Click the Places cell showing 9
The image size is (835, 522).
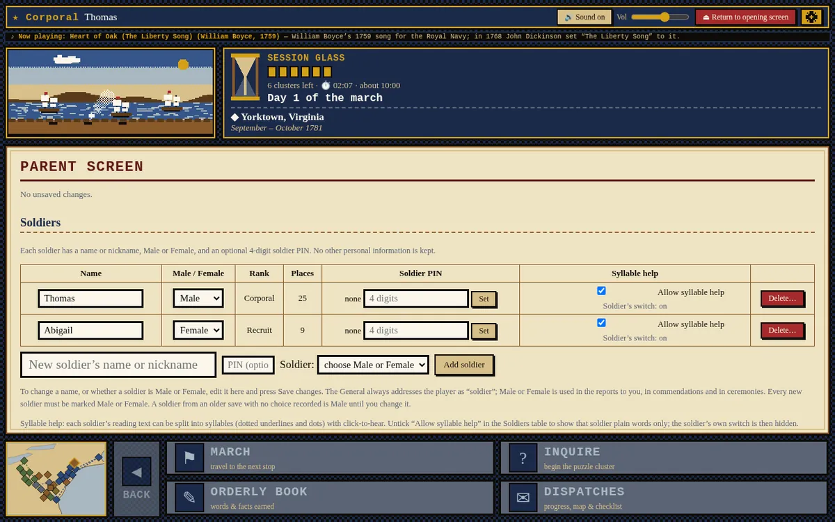click(303, 330)
